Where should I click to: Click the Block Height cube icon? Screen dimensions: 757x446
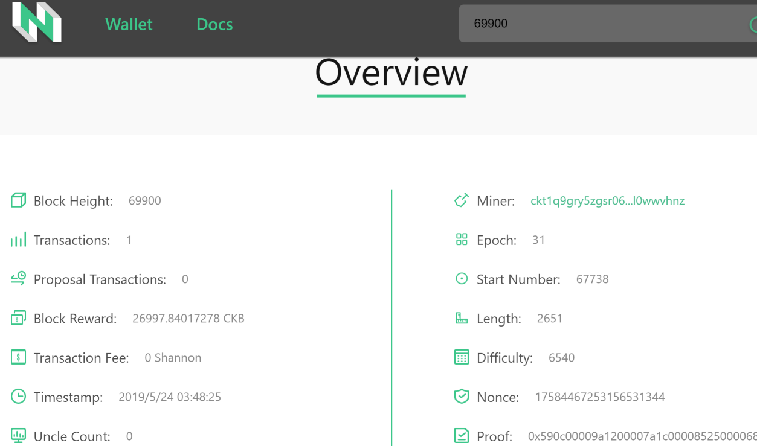click(18, 200)
